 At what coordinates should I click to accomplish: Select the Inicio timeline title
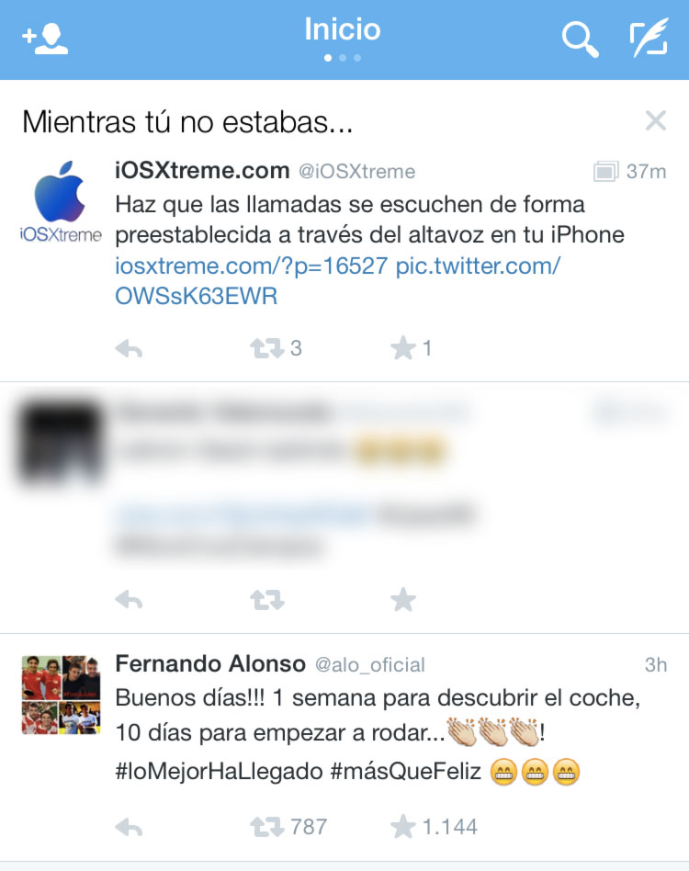coord(343,29)
